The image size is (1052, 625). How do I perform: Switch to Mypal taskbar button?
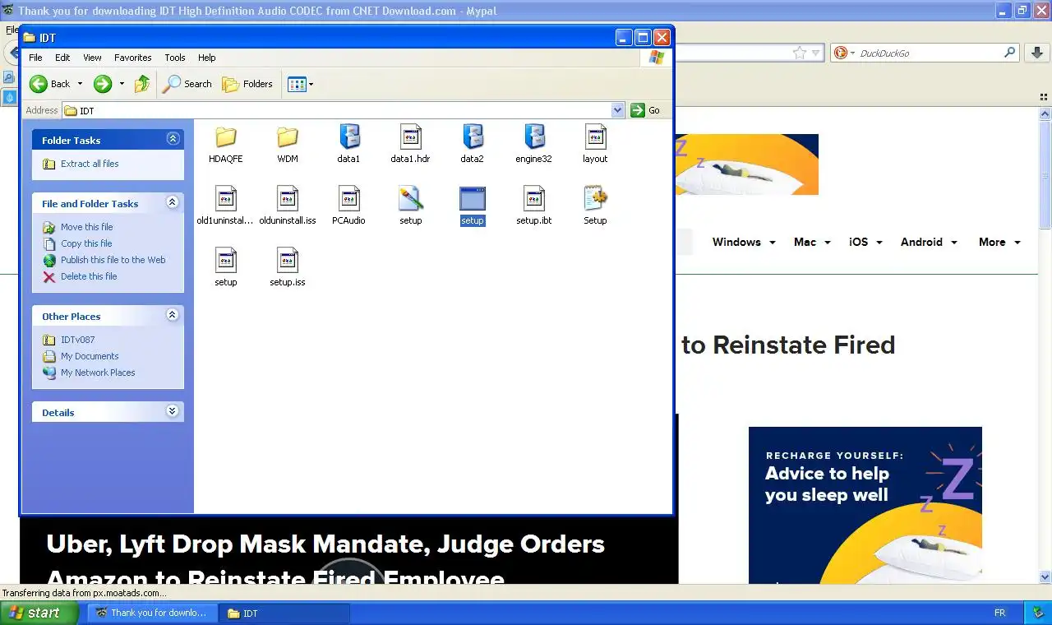(x=153, y=613)
